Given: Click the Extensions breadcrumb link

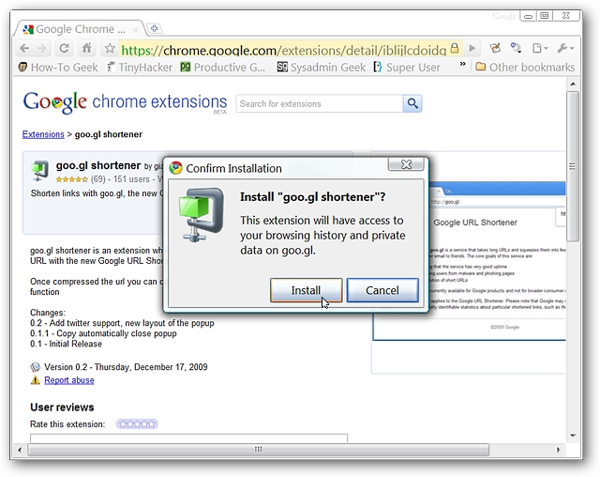Looking at the screenshot, I should click(x=43, y=134).
